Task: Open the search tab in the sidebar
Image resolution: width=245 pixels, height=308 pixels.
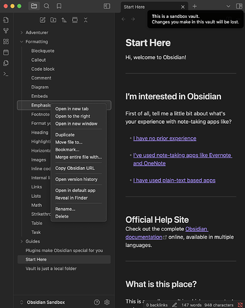Action: (47, 6)
